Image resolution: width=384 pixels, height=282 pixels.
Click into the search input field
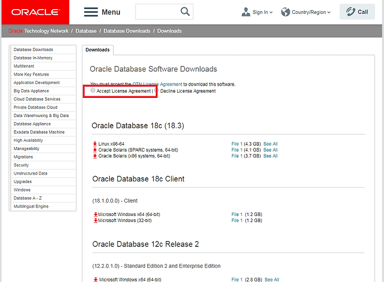coord(158,12)
